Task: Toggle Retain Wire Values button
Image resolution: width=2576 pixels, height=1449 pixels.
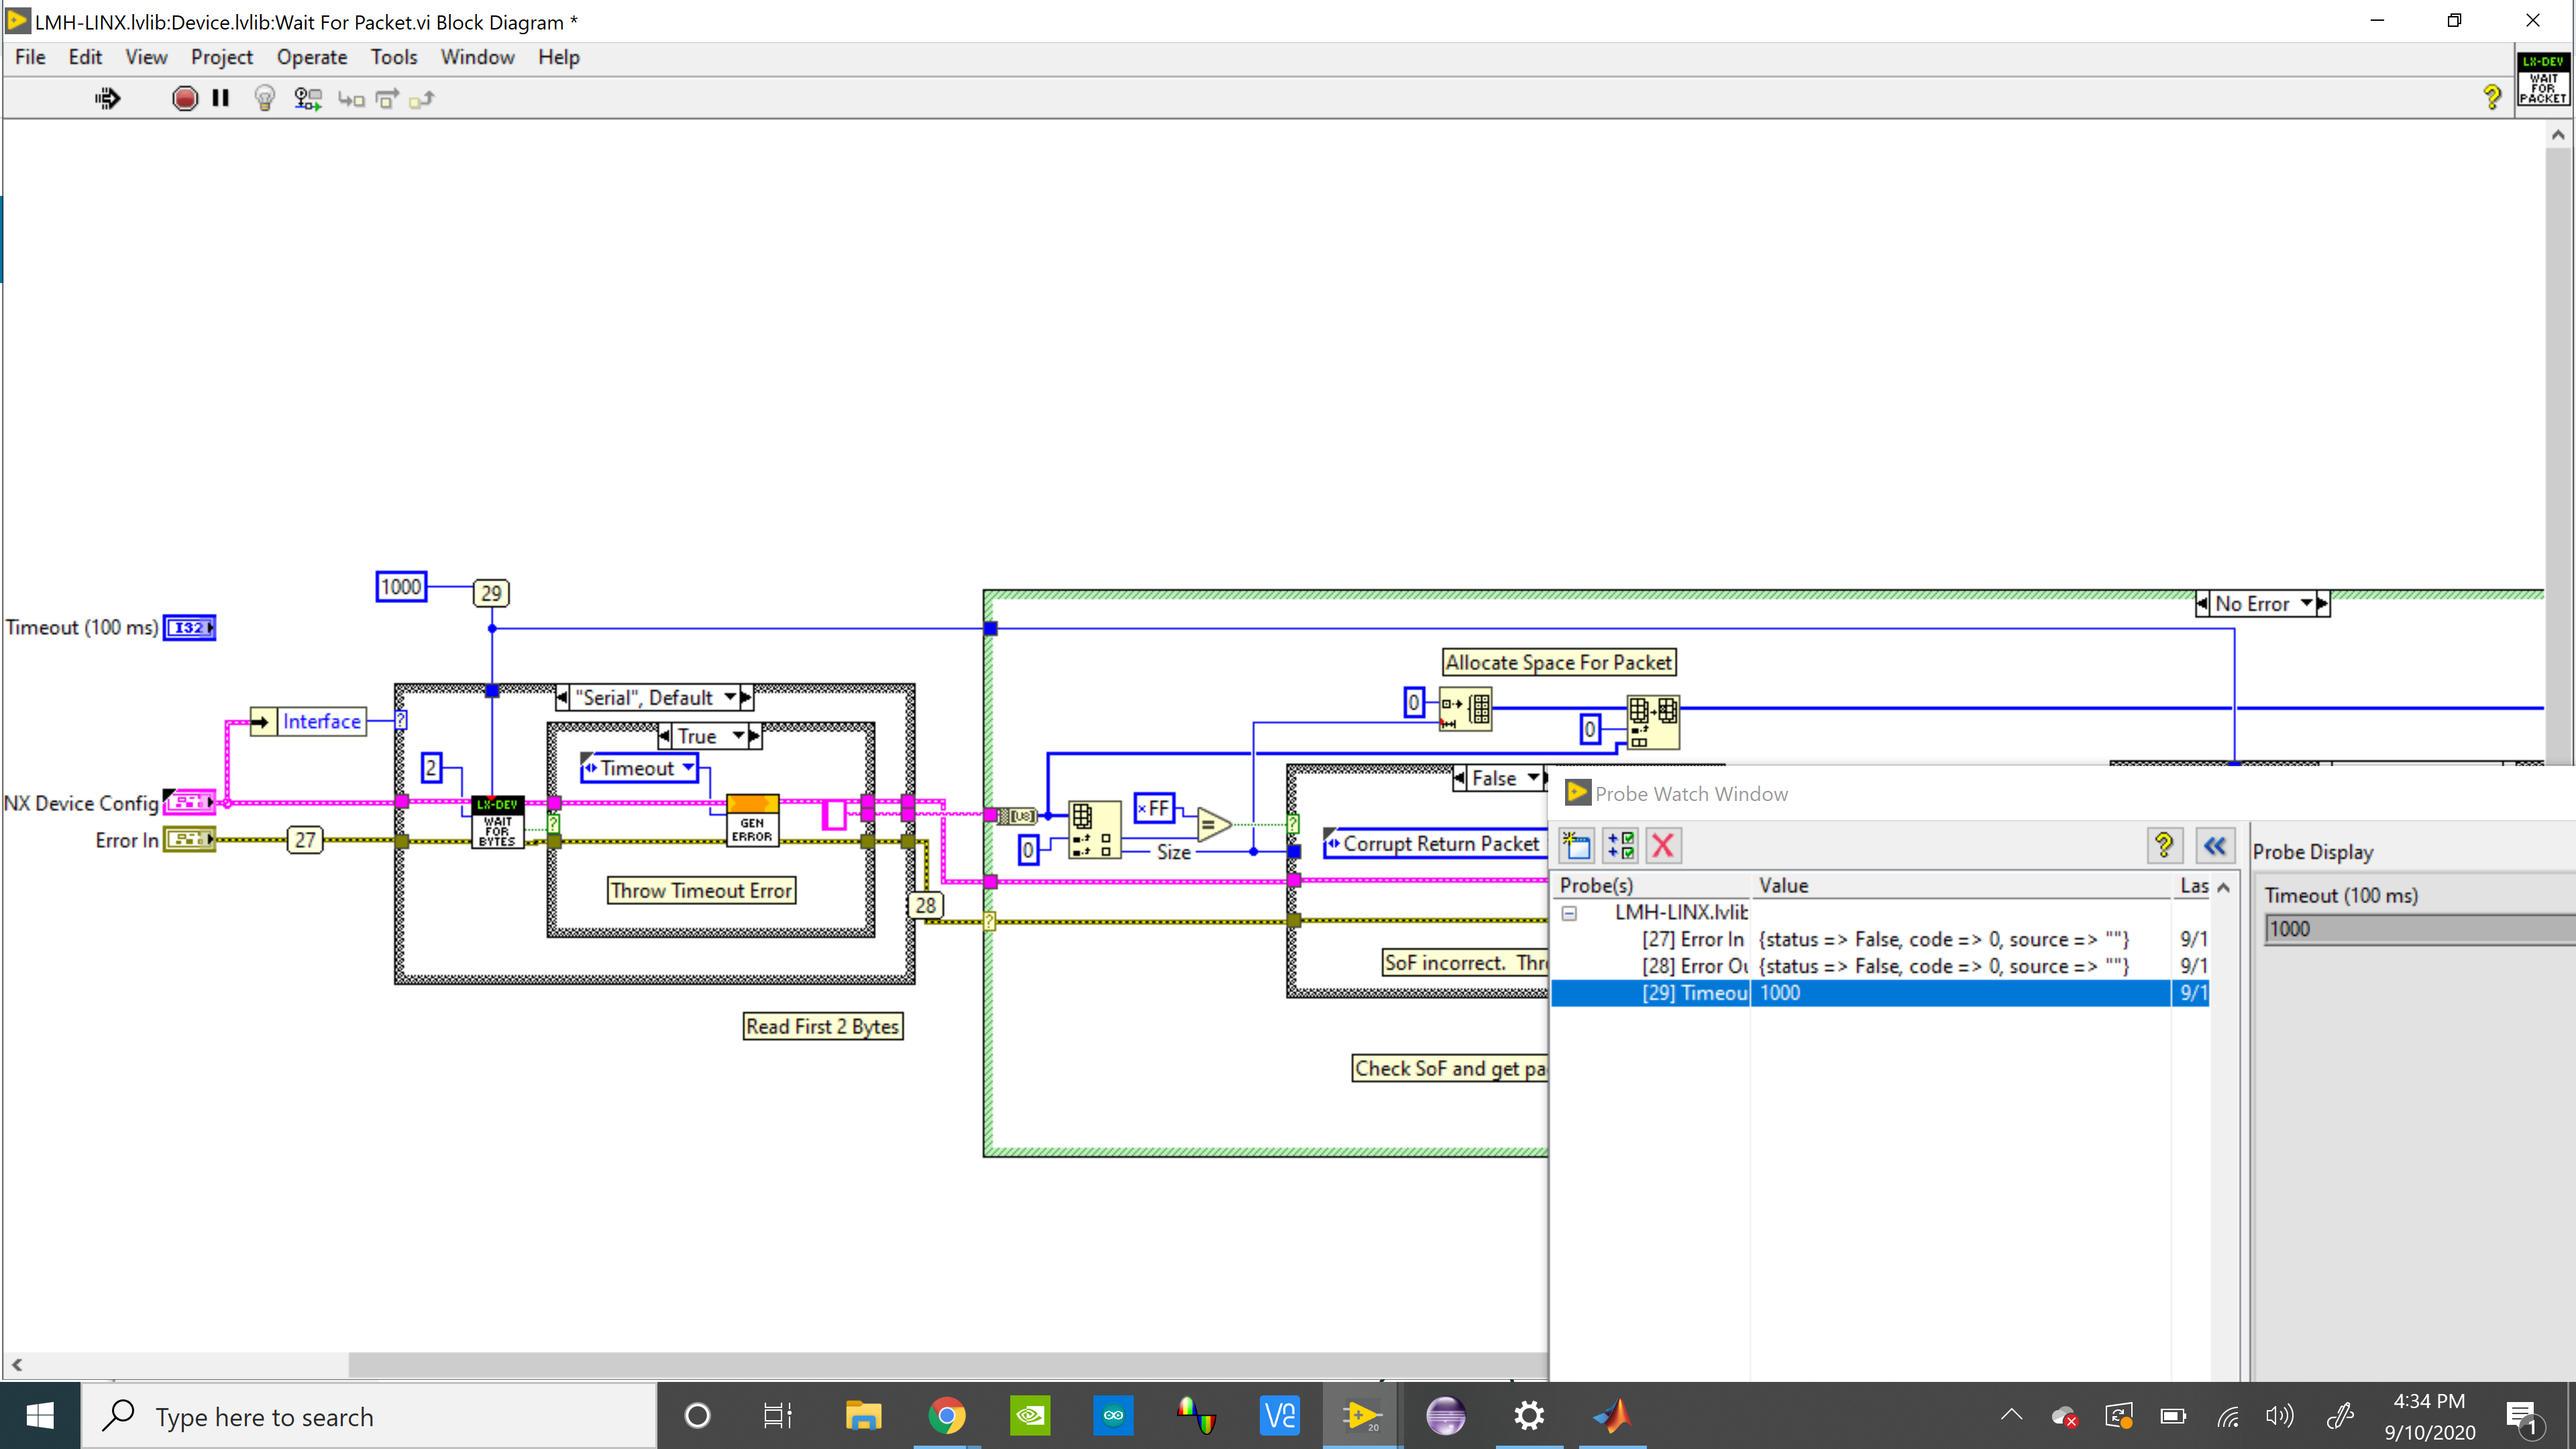Action: coord(307,98)
